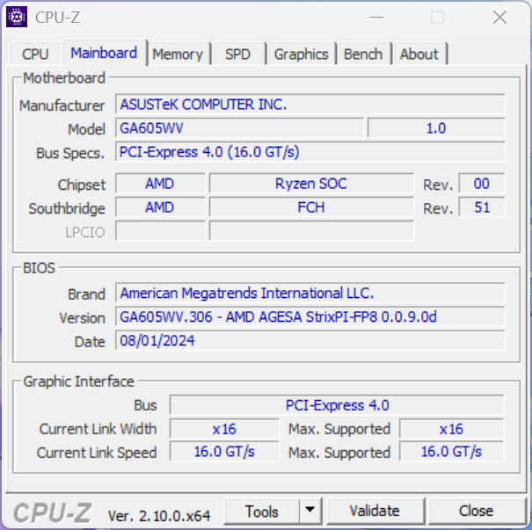This screenshot has height=530, width=532.
Task: Click the Close button at bottom
Action: 476,512
